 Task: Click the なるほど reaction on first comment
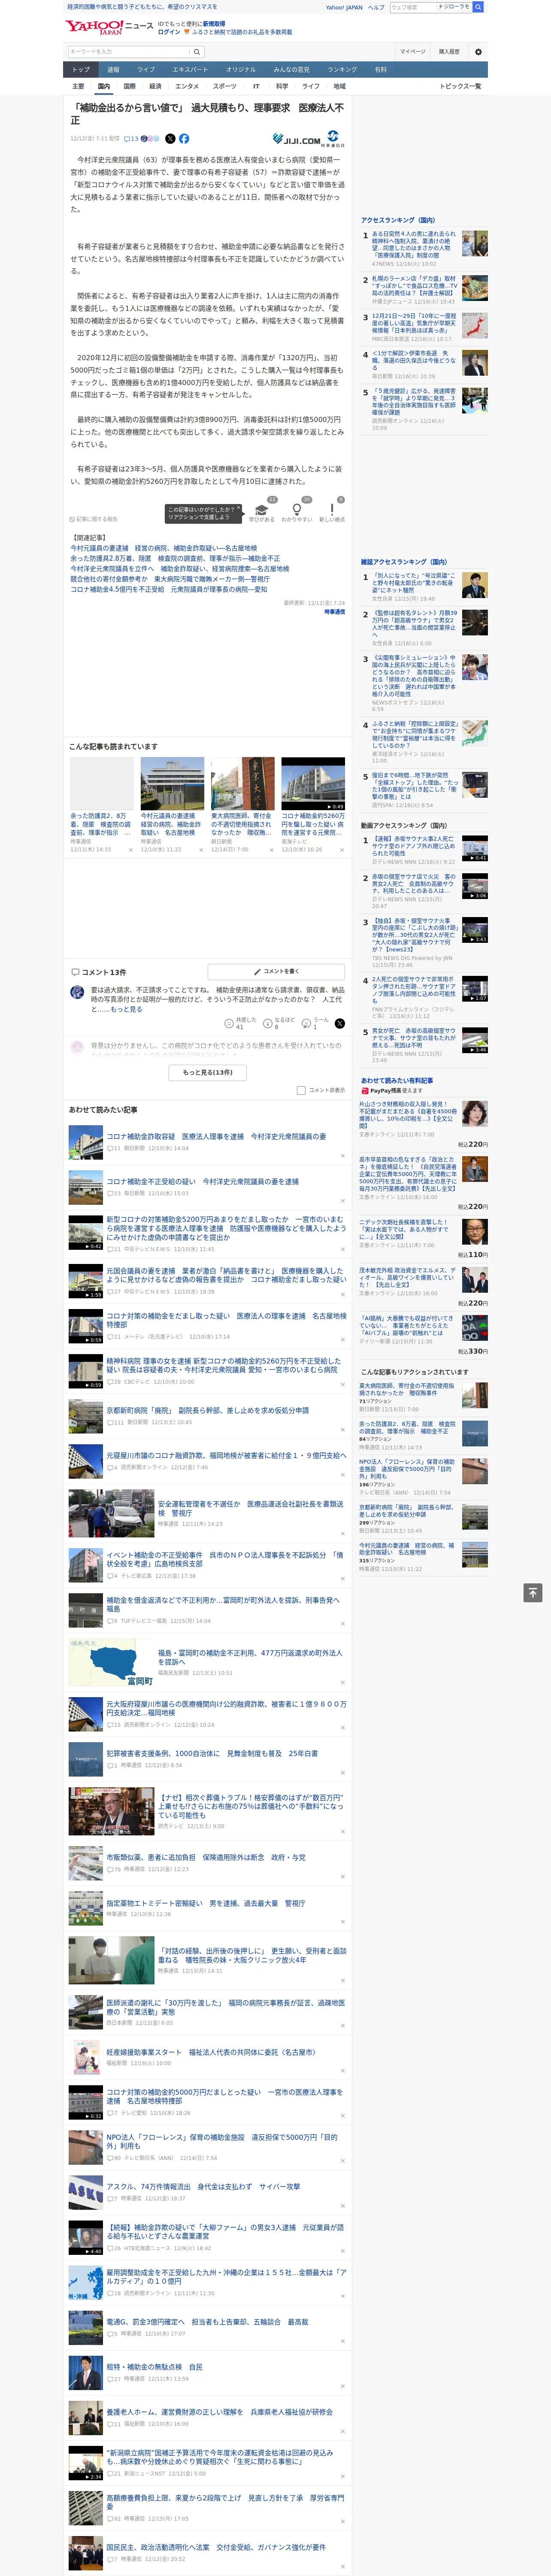pyautogui.click(x=279, y=1023)
